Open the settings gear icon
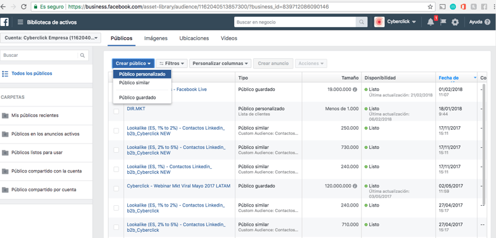The width and height of the screenshot is (496, 238). (x=455, y=22)
